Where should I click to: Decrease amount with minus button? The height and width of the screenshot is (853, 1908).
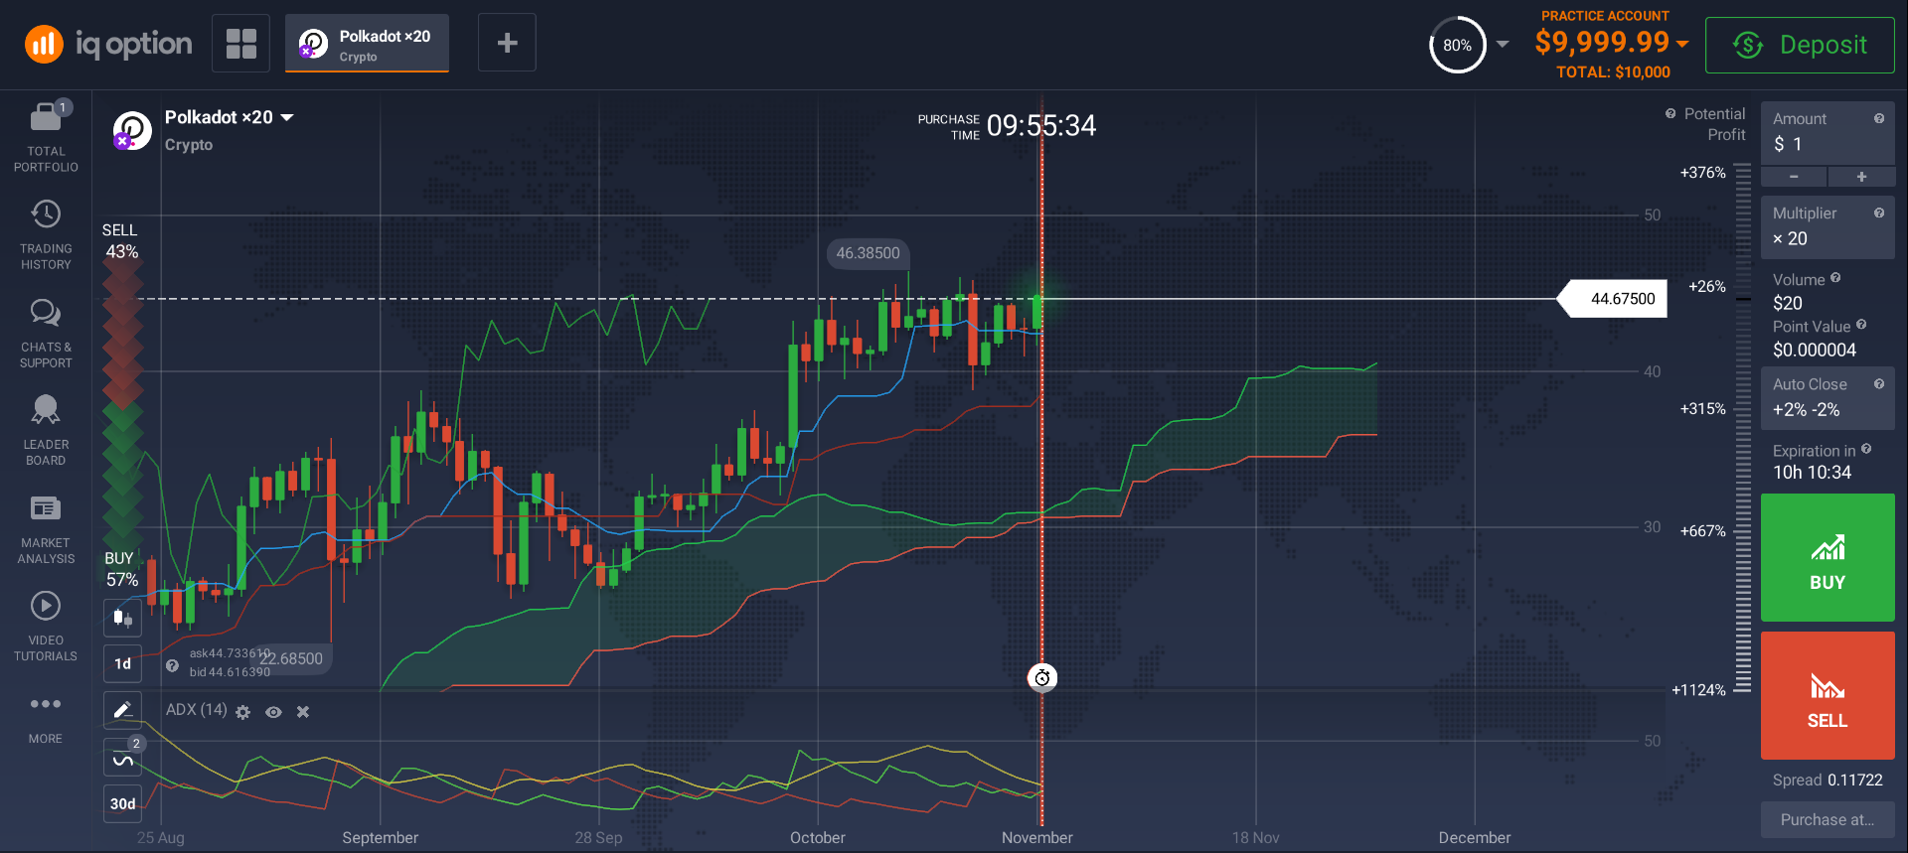tap(1794, 177)
